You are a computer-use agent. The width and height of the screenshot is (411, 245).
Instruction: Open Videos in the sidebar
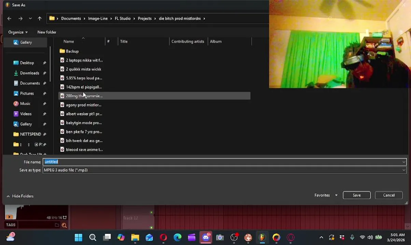pyautogui.click(x=26, y=114)
